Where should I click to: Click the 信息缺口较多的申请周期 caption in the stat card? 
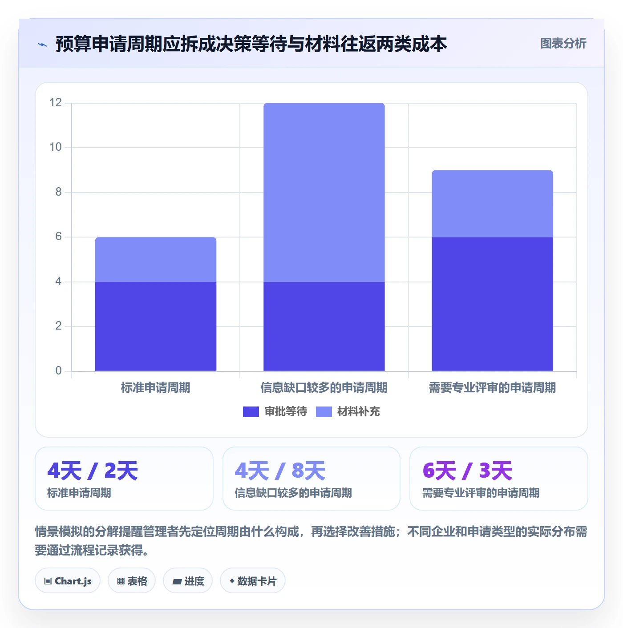(x=293, y=493)
